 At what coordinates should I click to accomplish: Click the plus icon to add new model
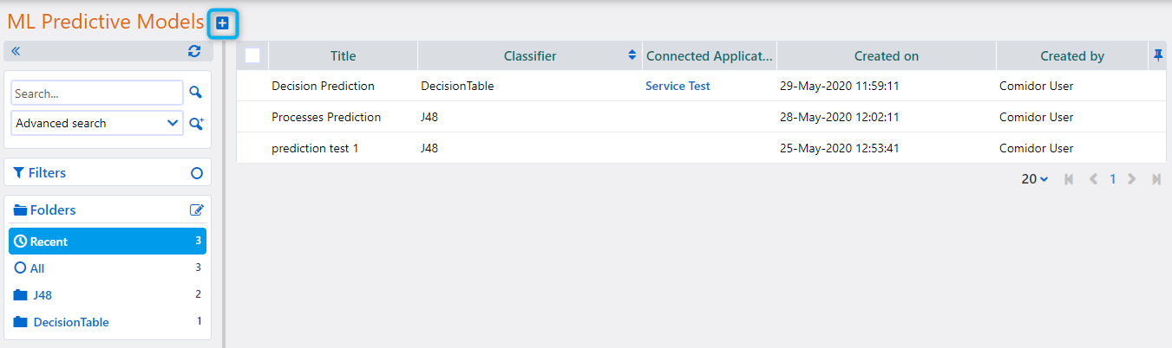pos(222,23)
